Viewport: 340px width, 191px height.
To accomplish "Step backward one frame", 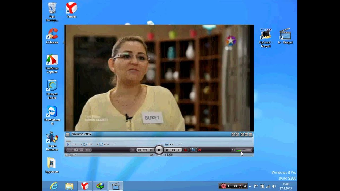I will pyautogui.click(x=145, y=150).
